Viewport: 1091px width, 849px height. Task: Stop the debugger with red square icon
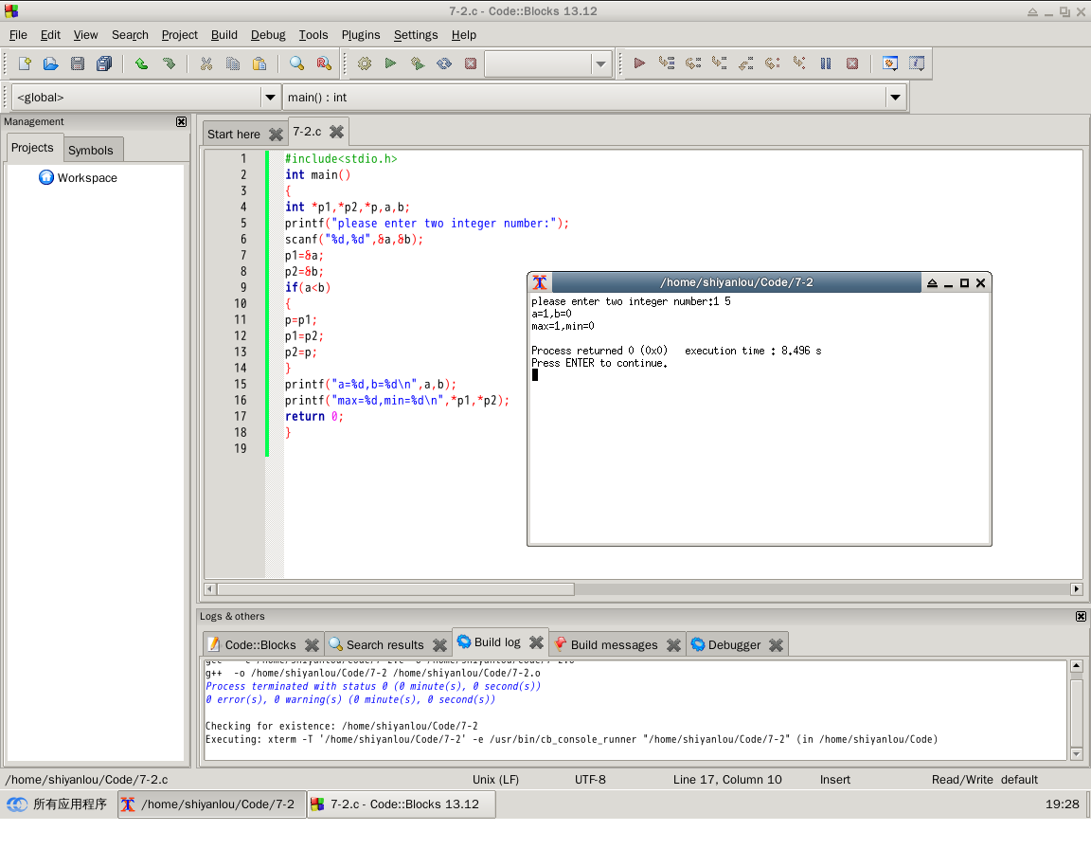click(x=852, y=64)
